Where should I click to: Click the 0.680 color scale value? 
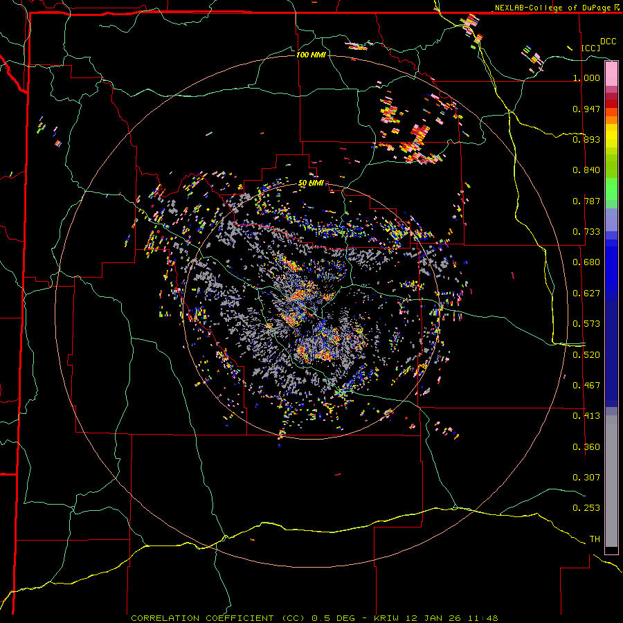pyautogui.click(x=586, y=262)
